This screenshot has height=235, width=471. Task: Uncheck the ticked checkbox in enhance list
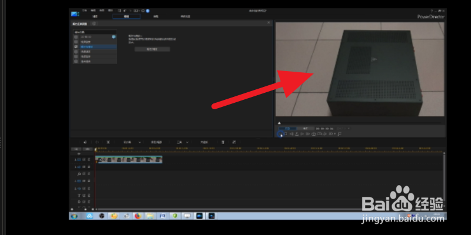tap(76, 47)
